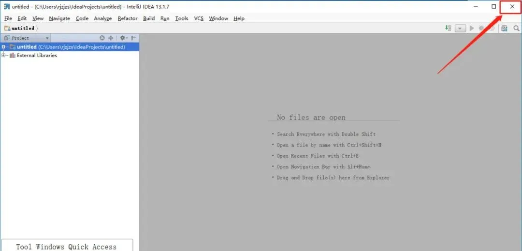Viewport: 522px width, 251px height.
Task: Click the untitled module folder icon in tree
Action: (x=13, y=47)
